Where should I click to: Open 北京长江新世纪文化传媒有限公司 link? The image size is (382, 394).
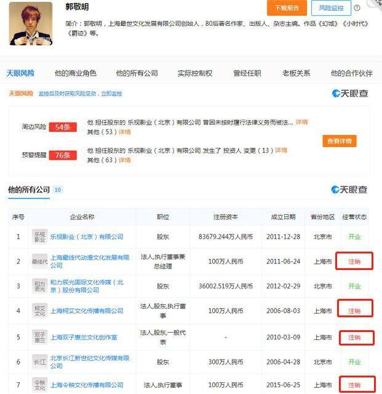tap(90, 362)
